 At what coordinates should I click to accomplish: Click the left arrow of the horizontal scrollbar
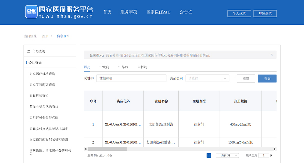86,149
